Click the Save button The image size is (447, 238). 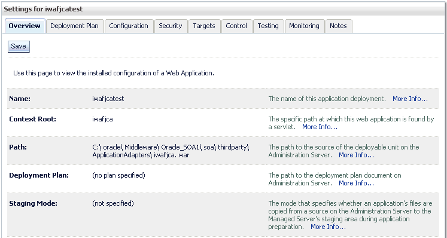click(x=19, y=47)
